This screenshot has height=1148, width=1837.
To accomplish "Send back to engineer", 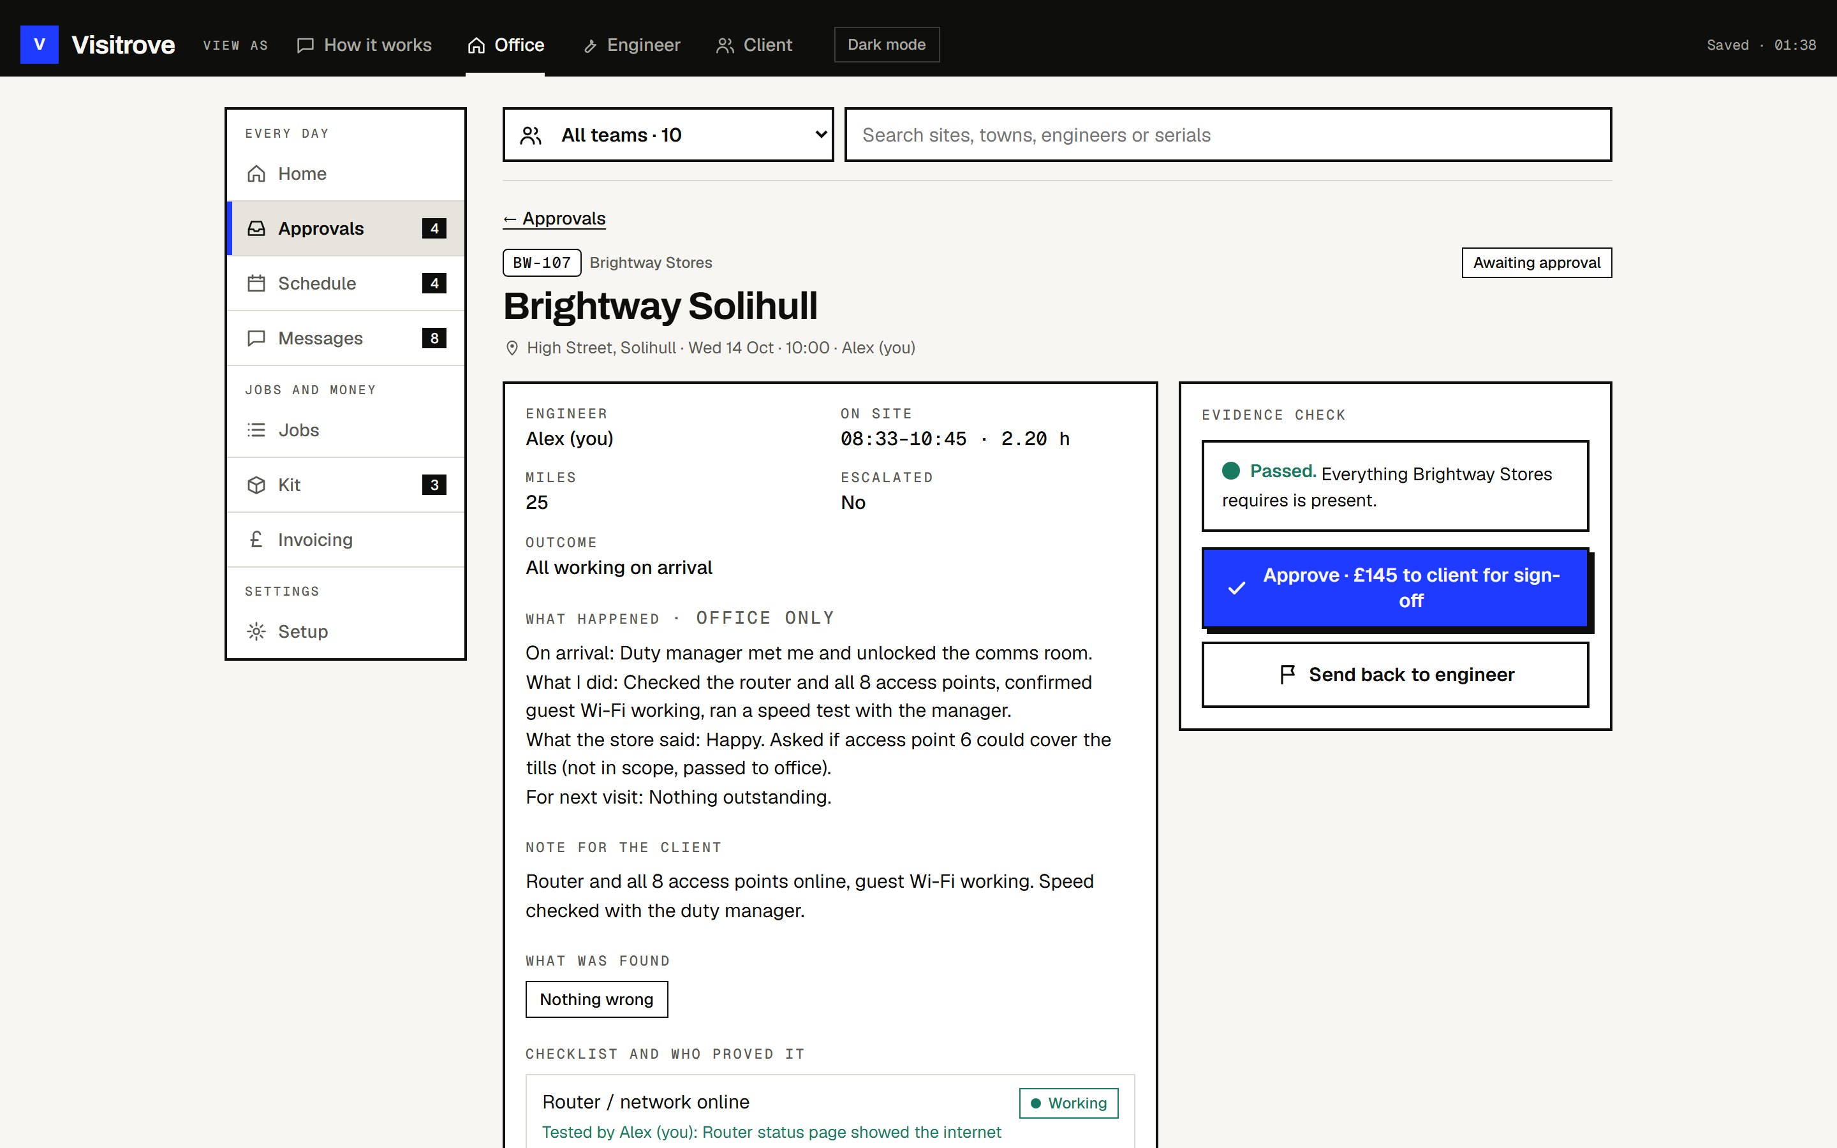I will click(1395, 674).
